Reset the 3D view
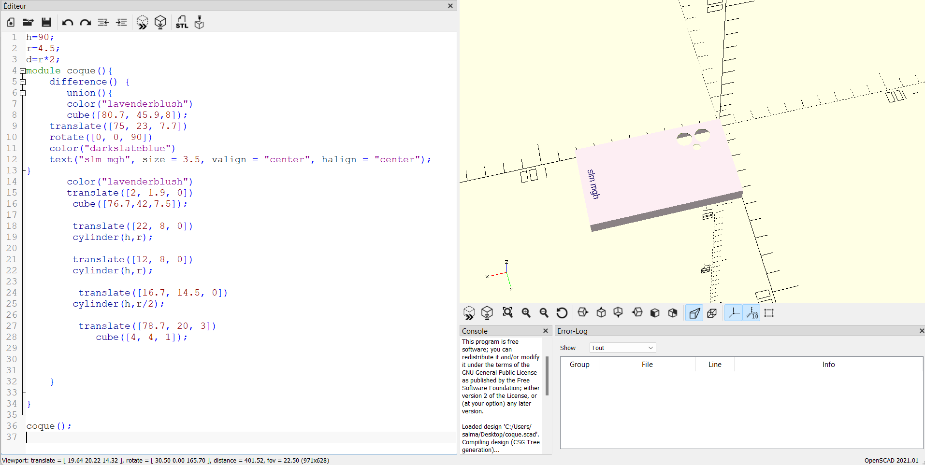925x465 pixels. (562, 313)
